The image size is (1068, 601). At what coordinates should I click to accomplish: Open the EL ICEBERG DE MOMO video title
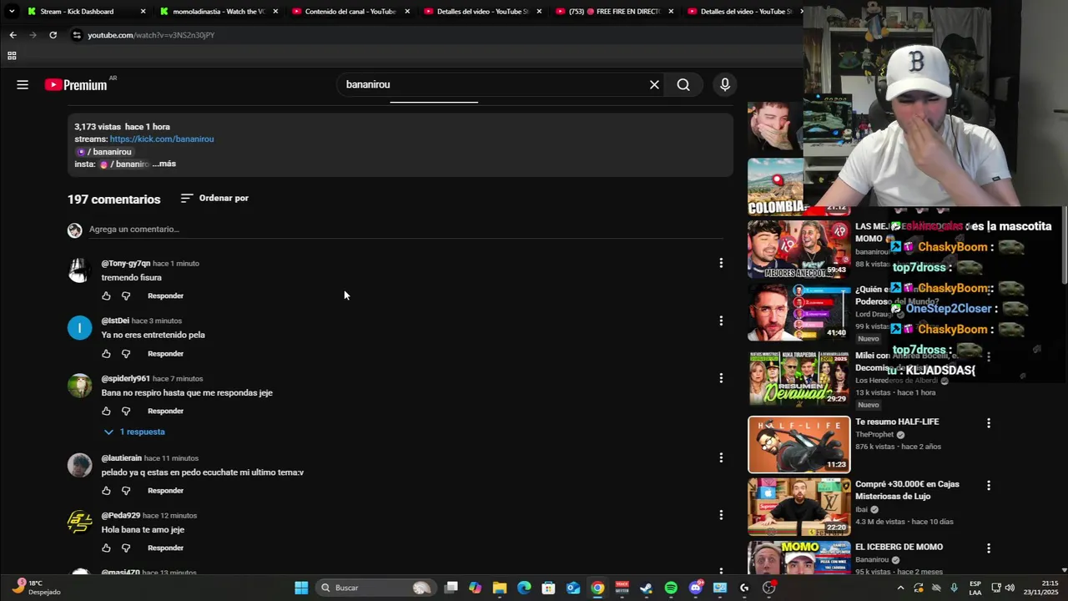click(x=899, y=547)
